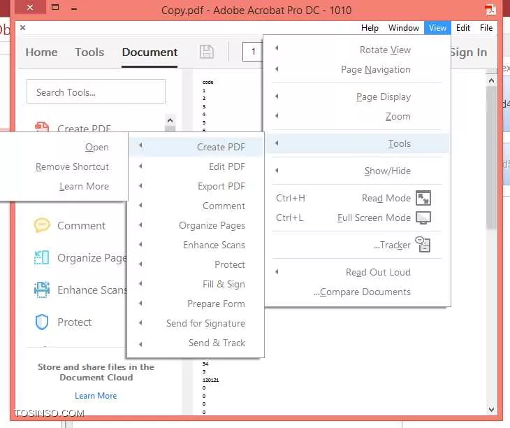Open the View menu
510x428 pixels.
[437, 28]
